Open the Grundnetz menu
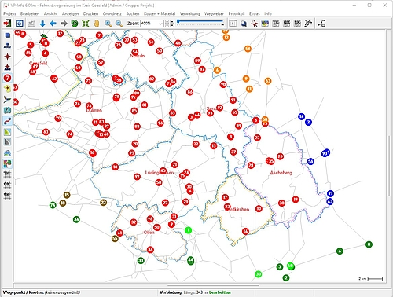This screenshot has height=297, width=393. (x=112, y=13)
